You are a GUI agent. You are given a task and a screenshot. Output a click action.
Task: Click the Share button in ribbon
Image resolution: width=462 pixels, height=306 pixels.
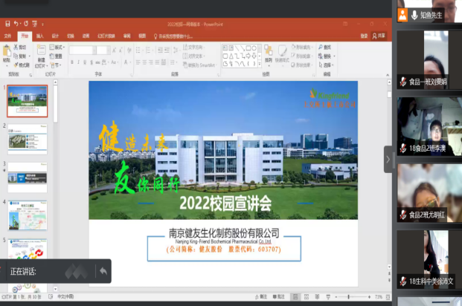pyautogui.click(x=380, y=35)
